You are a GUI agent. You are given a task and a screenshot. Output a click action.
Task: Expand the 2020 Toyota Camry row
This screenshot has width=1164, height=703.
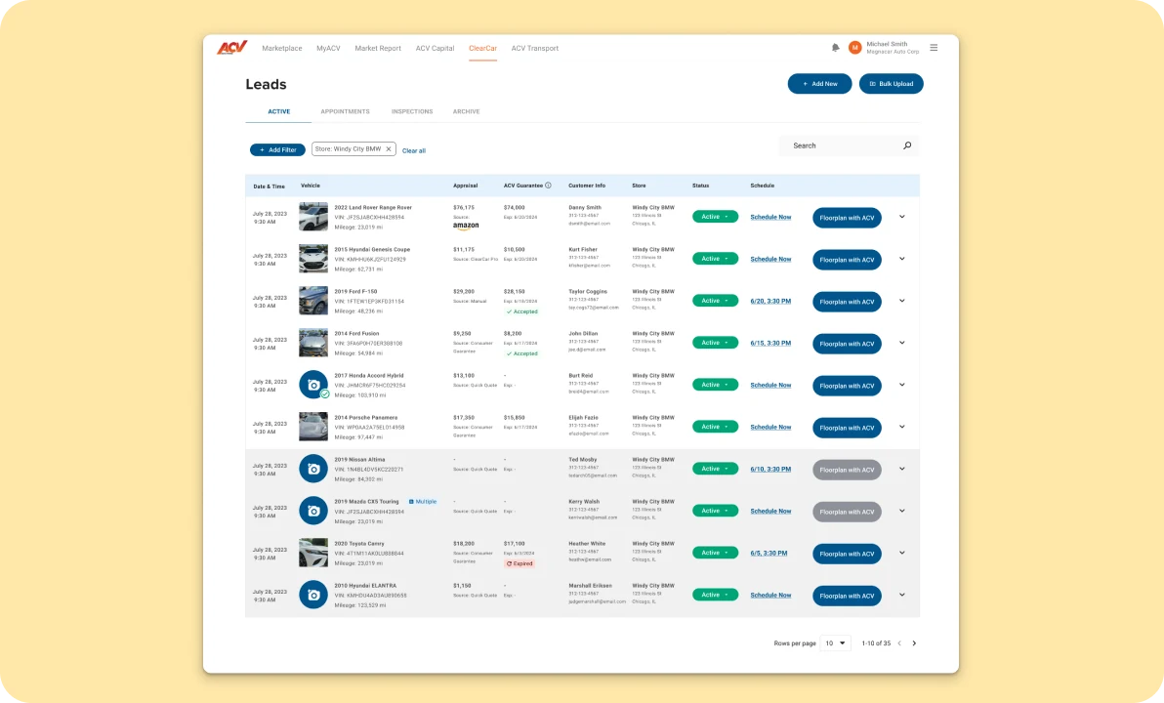pos(902,553)
